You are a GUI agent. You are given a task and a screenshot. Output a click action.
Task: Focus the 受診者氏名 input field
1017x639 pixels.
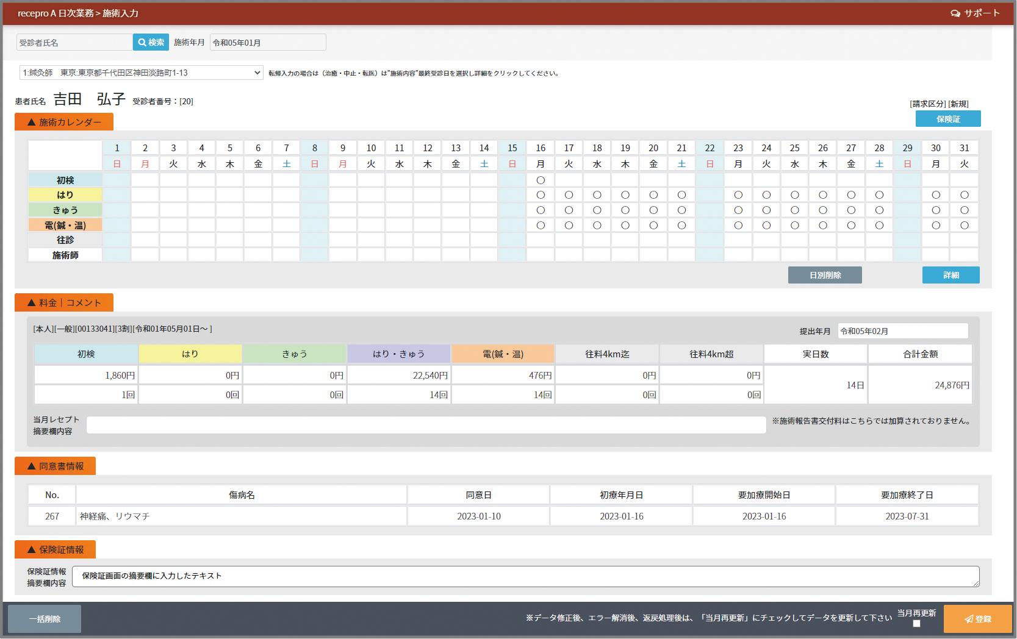coord(74,42)
